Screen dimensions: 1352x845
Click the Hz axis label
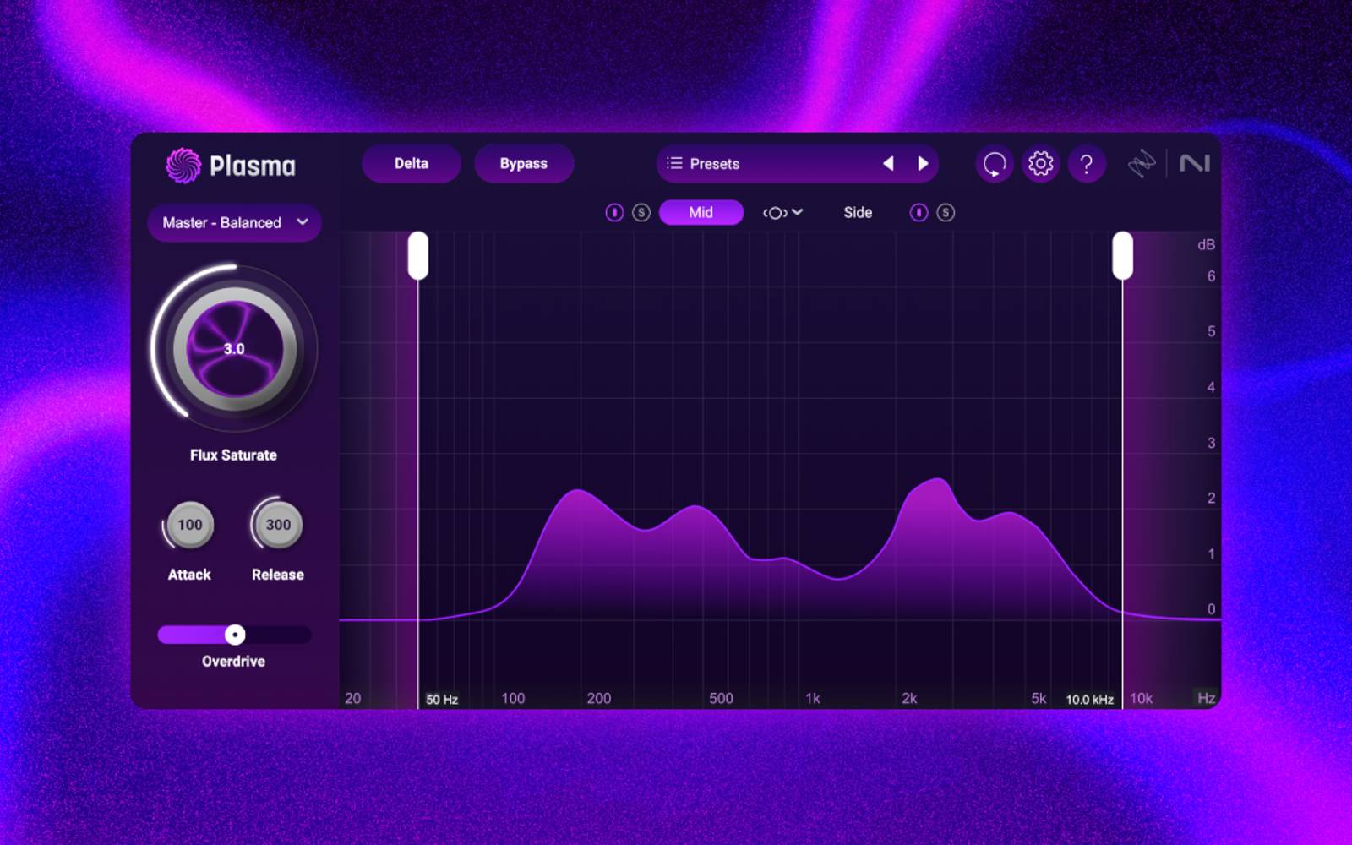tap(1206, 698)
